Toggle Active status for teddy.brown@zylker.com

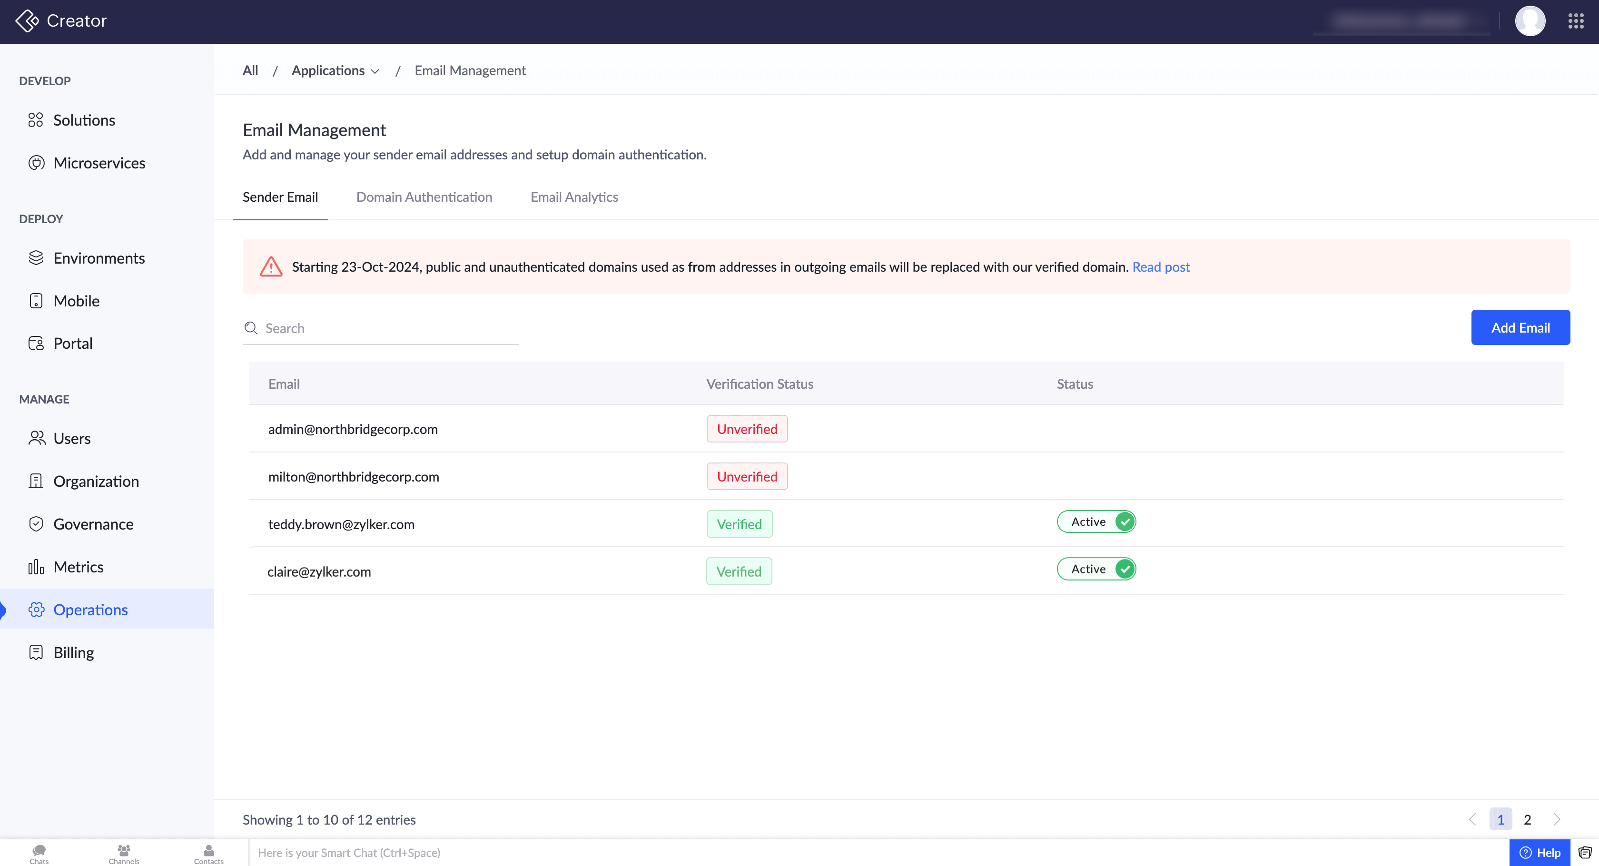coord(1097,522)
